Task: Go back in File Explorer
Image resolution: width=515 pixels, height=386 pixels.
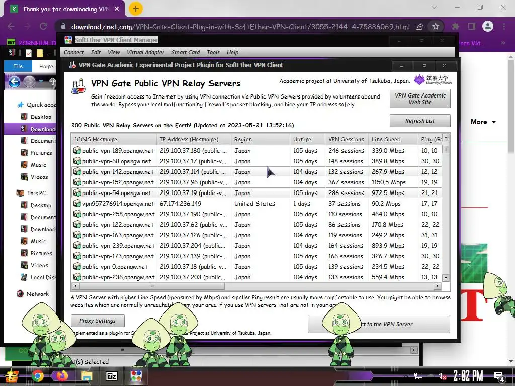Action: coord(15,82)
